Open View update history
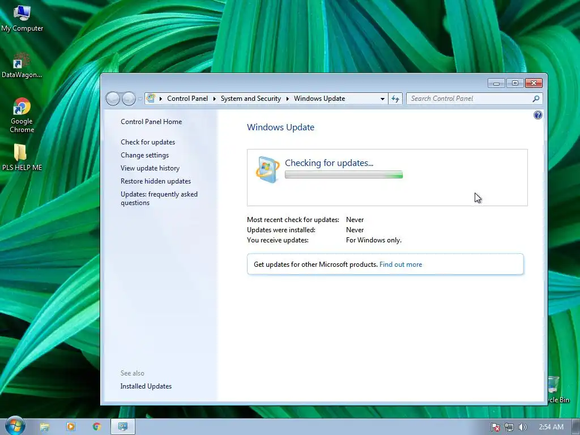Image resolution: width=580 pixels, height=435 pixels. click(x=150, y=168)
